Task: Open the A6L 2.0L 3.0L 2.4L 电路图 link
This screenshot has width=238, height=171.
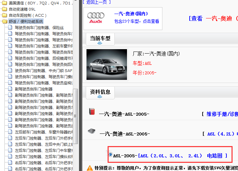Action: (x=183, y=156)
